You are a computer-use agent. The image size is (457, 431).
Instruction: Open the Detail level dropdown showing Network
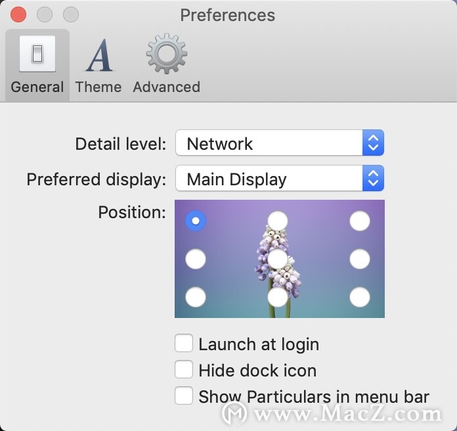pyautogui.click(x=280, y=143)
